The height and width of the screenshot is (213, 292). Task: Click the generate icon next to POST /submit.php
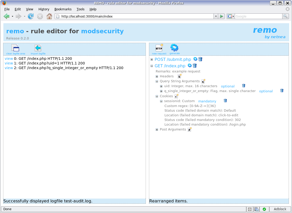click(195, 59)
